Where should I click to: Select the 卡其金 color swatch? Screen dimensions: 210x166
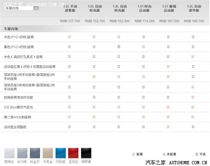coord(48,153)
